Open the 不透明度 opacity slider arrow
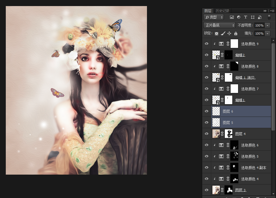Screen dimensions: 276x198 (x=267, y=25)
